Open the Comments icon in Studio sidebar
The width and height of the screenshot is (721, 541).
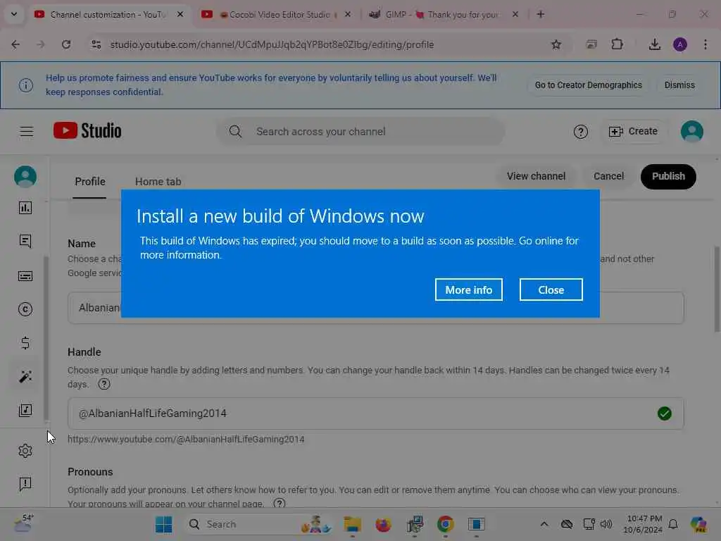point(25,241)
